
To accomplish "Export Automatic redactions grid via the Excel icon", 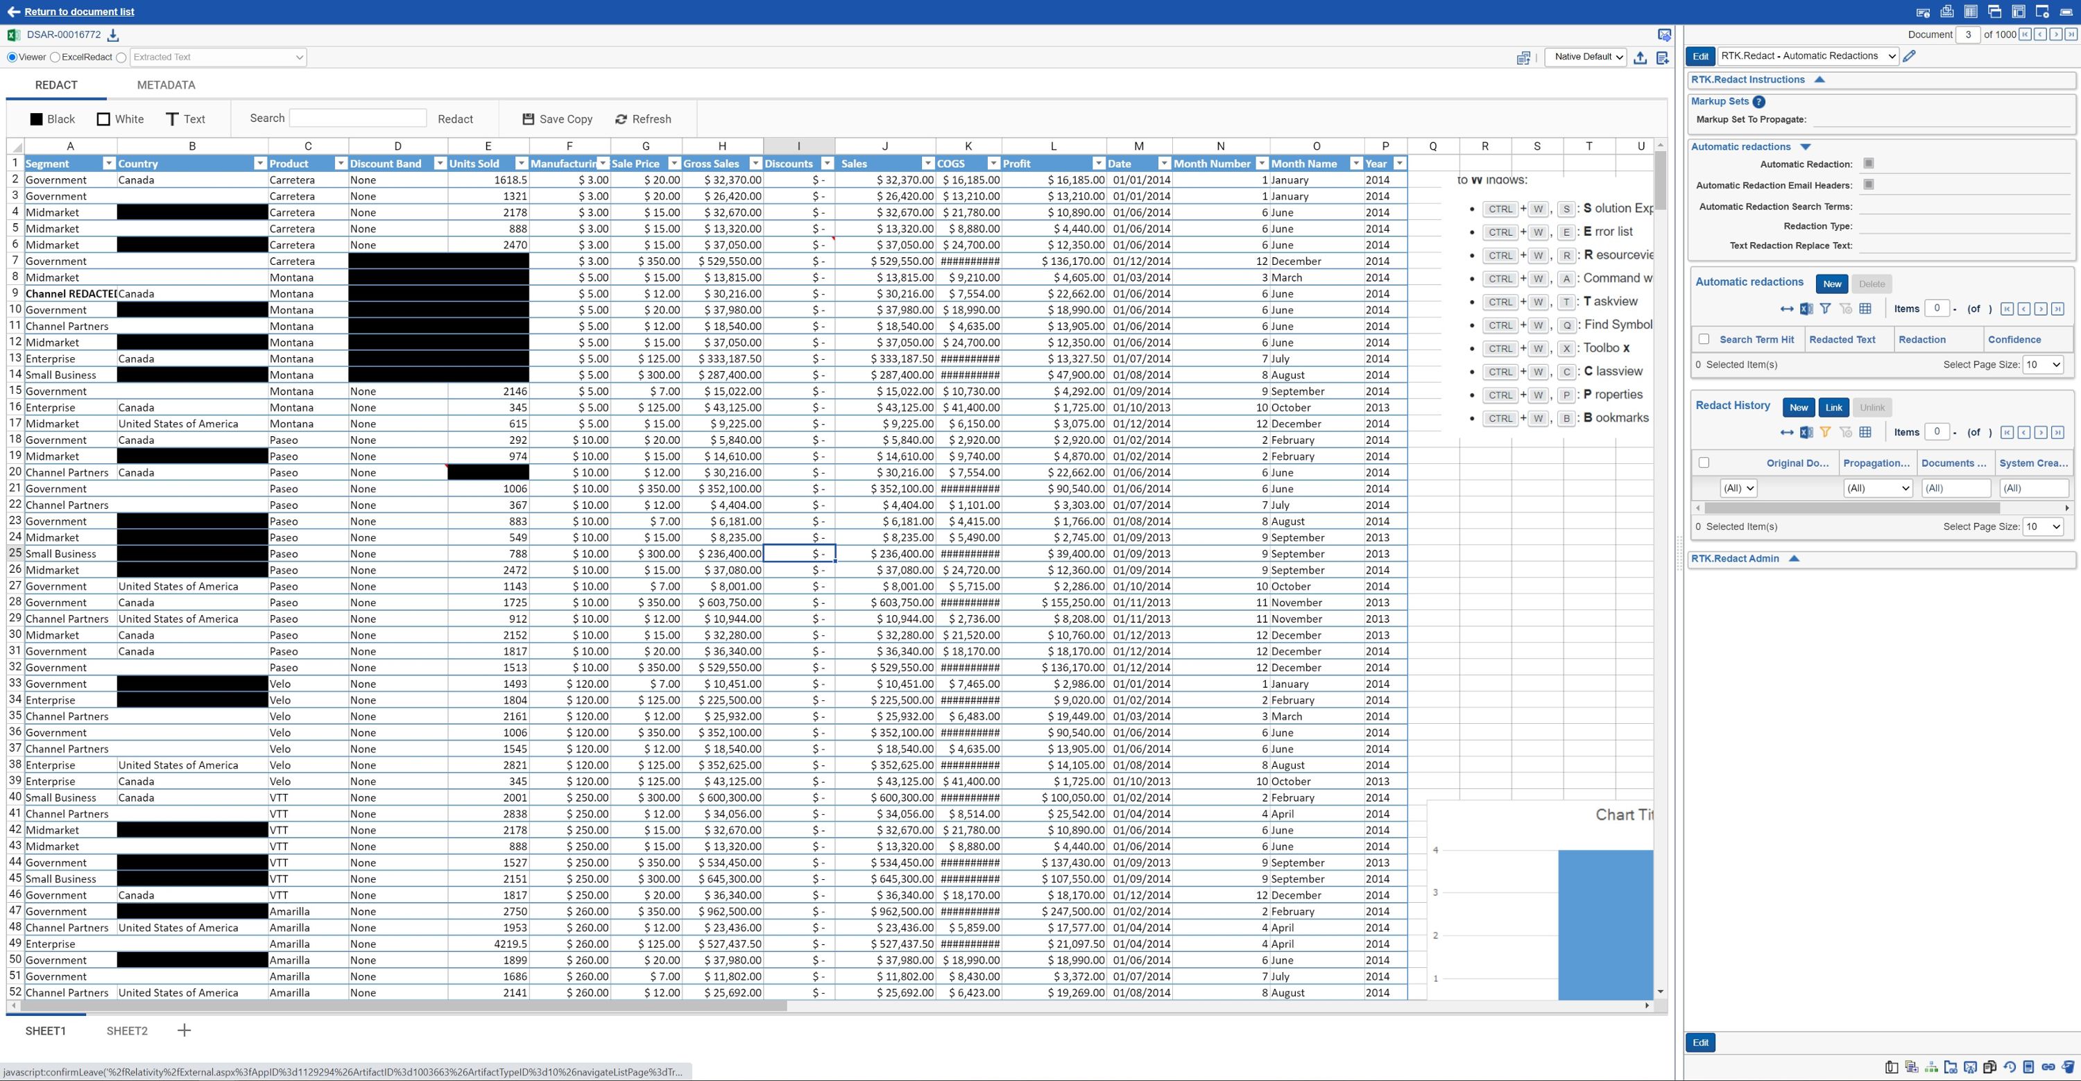I will [x=1806, y=309].
